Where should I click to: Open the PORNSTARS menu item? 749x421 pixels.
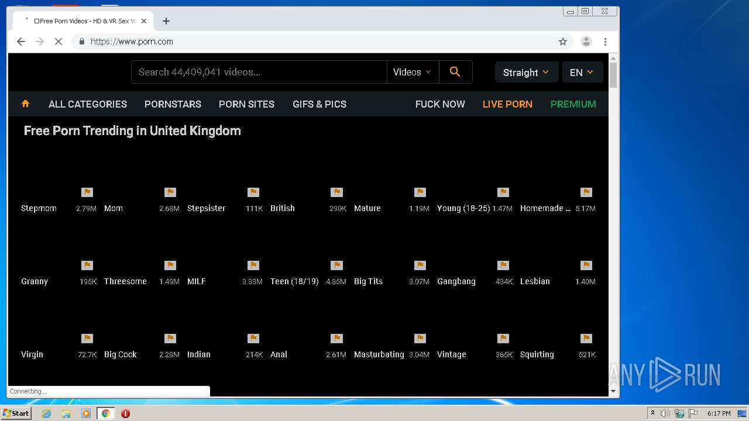[x=173, y=104]
